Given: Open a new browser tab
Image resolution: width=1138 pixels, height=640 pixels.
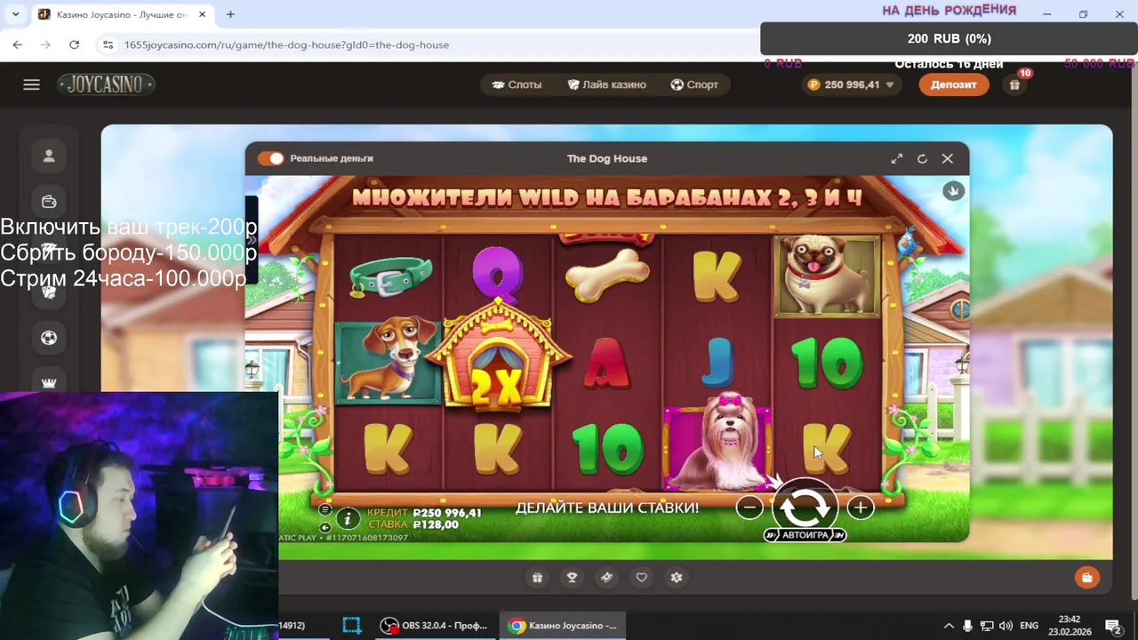Looking at the screenshot, I should coord(230,14).
